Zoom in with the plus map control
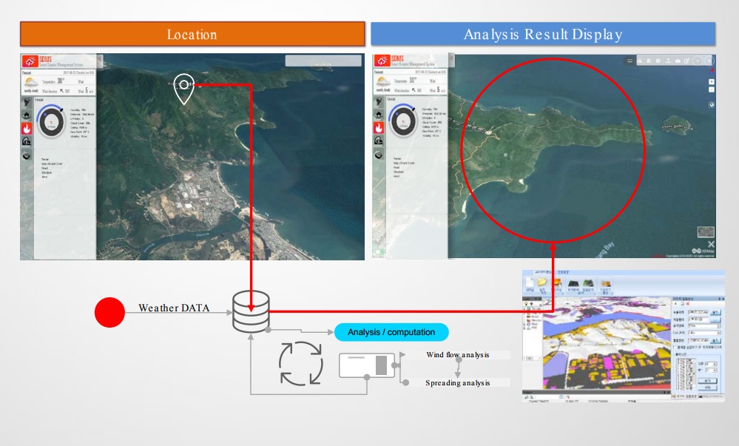This screenshot has width=739, height=446. pos(711,81)
